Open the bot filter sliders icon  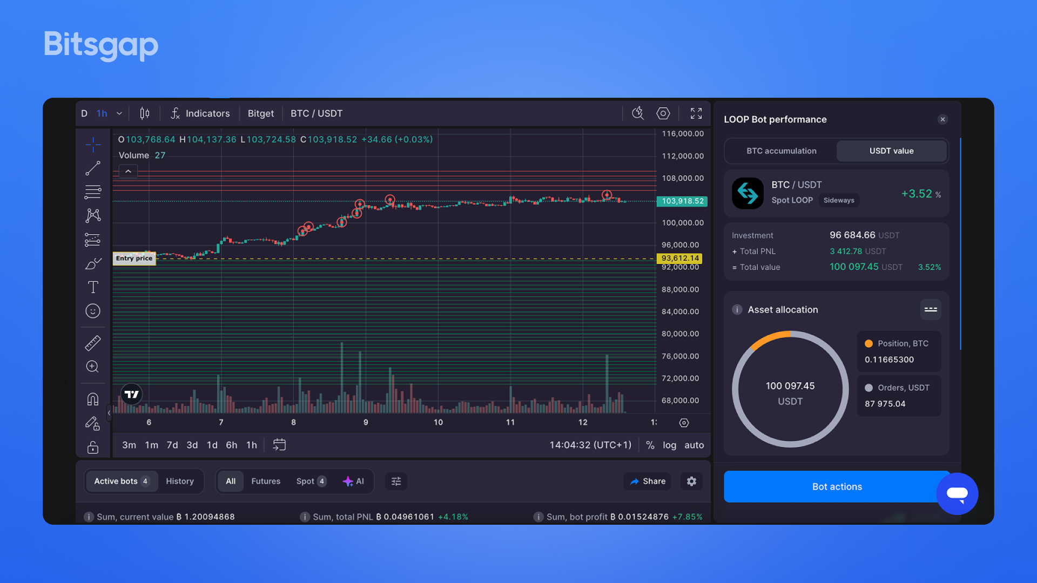click(396, 481)
